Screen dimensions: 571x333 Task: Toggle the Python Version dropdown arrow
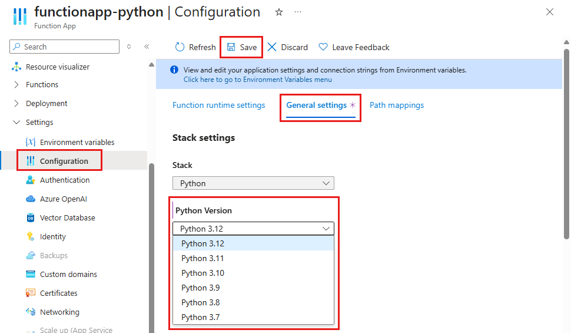[x=326, y=229]
